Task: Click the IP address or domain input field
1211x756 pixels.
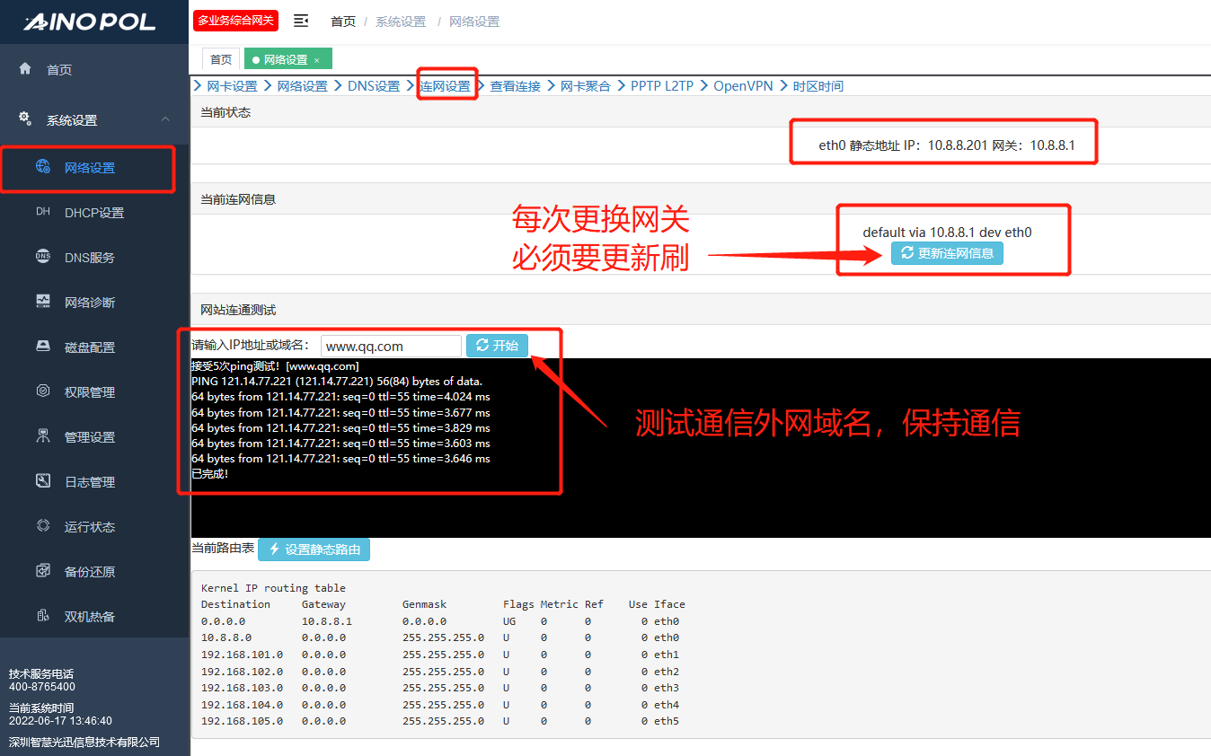Action: (x=391, y=346)
